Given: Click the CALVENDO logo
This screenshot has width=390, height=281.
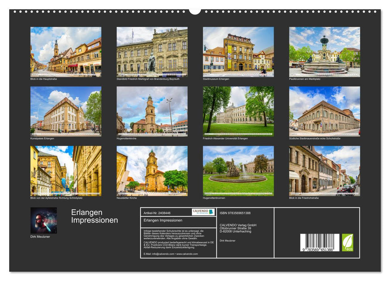Looking at the screenshot, I should pyautogui.click(x=203, y=212).
